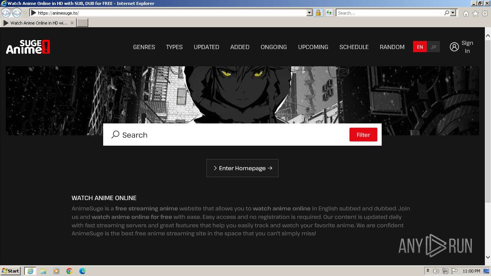Click the WATCH ANIME ONLINE heading

104,198
